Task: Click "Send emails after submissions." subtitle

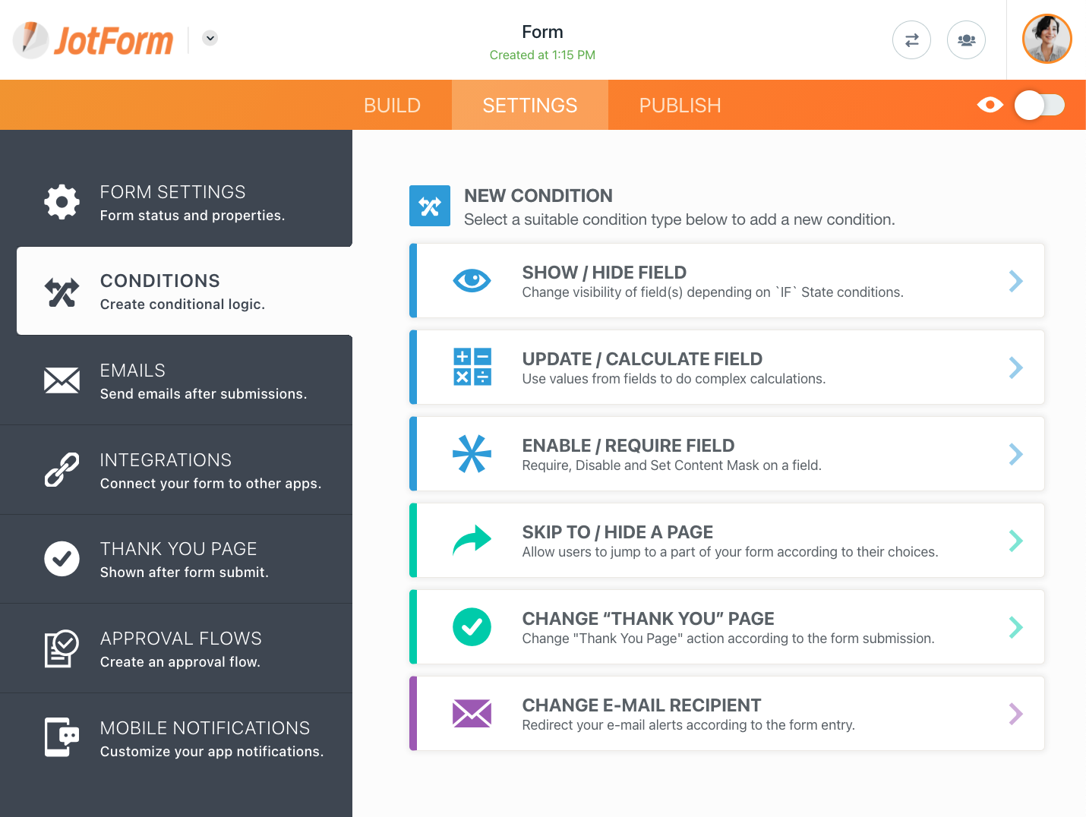Action: pos(204,394)
